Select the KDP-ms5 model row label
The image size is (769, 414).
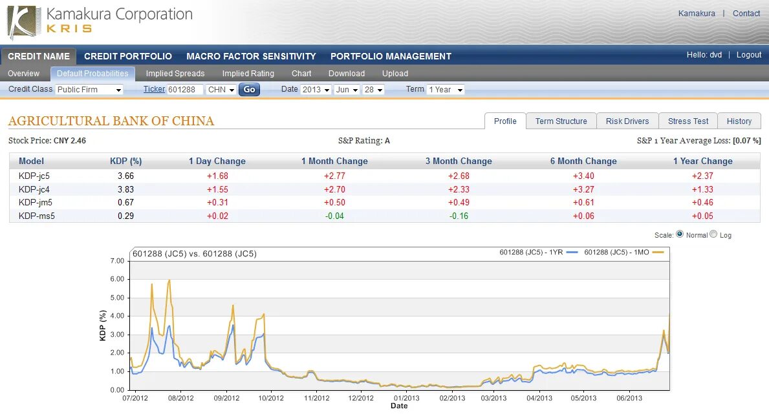pos(37,216)
